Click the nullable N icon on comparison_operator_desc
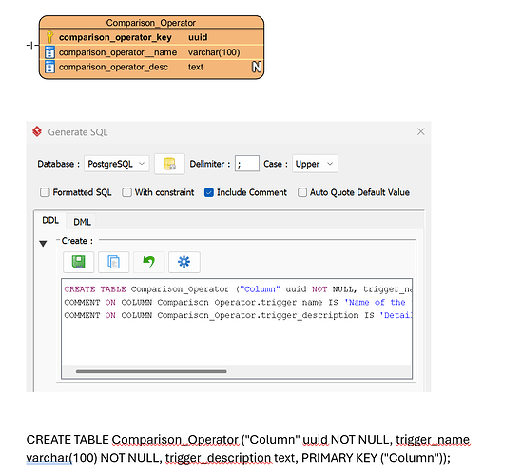522x476 pixels. [x=257, y=67]
